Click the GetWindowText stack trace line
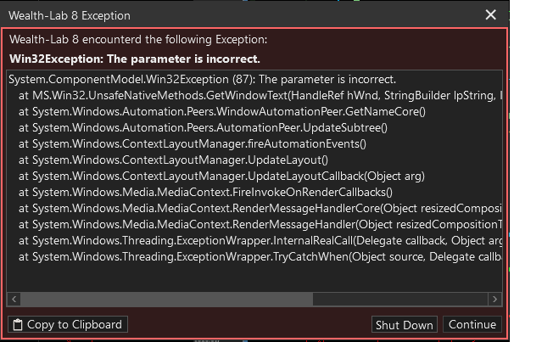 (260, 96)
